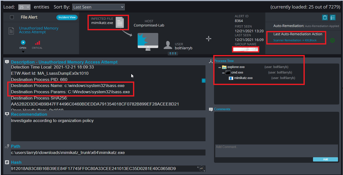Click the alert ID 8364

[239, 21]
